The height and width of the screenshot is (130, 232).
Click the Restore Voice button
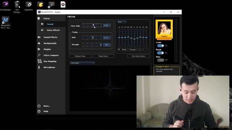pos(80,56)
